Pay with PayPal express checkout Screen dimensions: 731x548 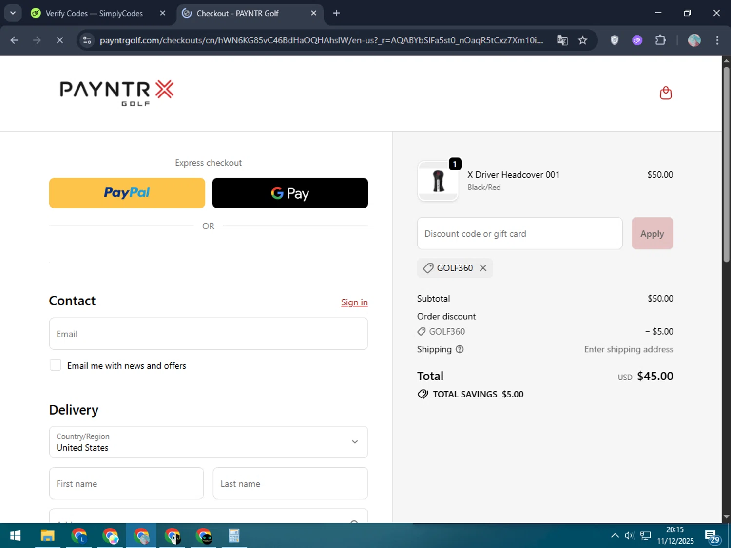point(127,193)
